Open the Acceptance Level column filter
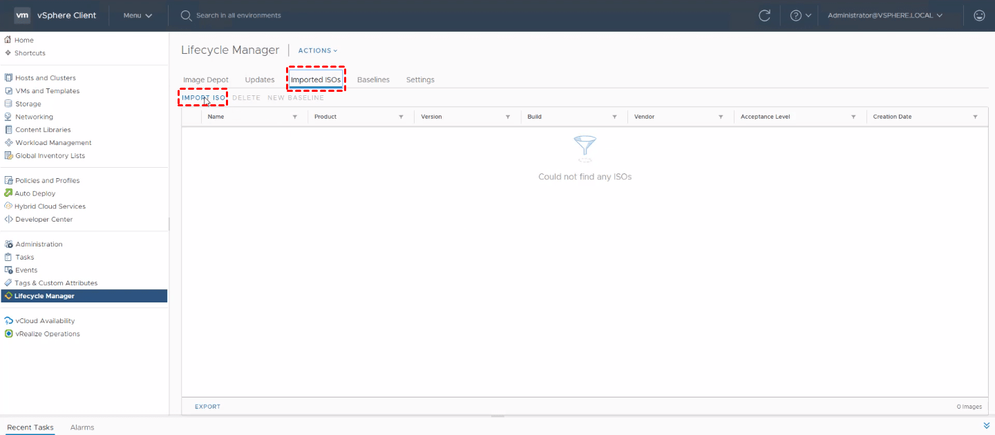The height and width of the screenshot is (435, 995). (853, 117)
